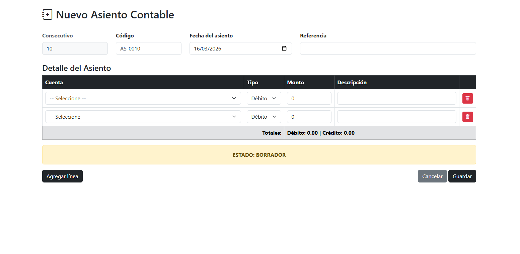Delete the second entry line with trash icon
This screenshot has height=254, width=520.
pyautogui.click(x=467, y=117)
